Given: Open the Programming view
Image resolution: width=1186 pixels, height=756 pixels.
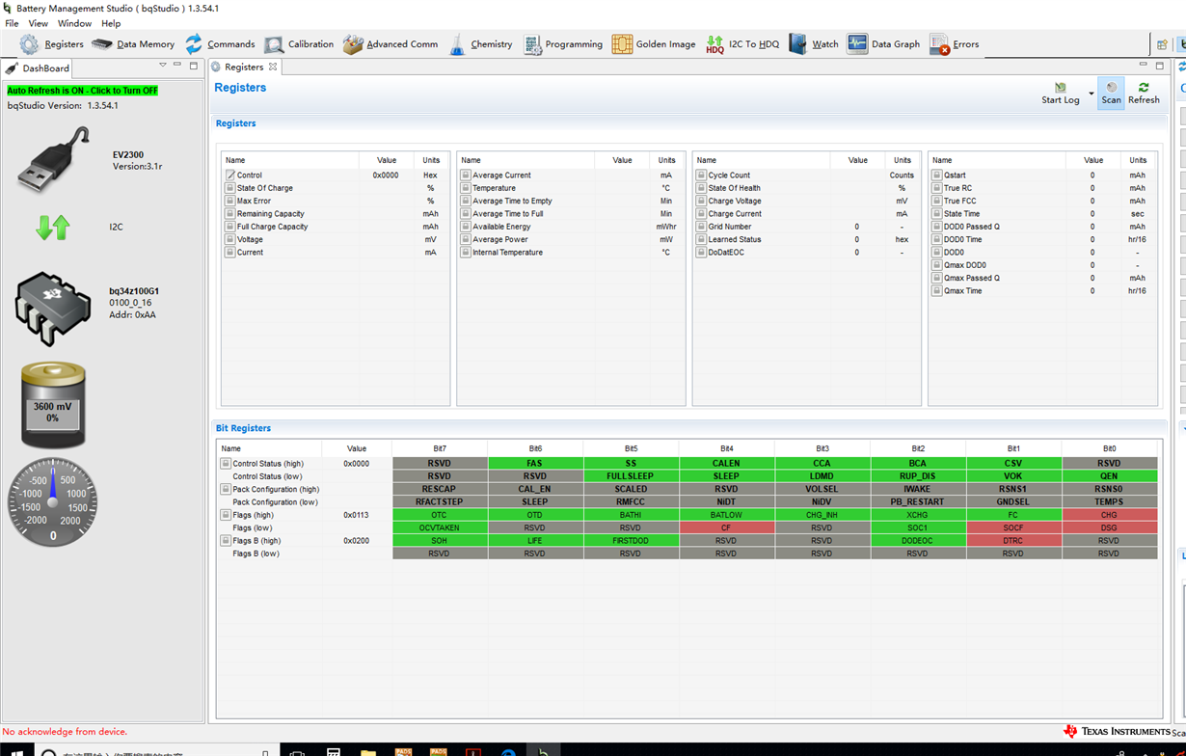Looking at the screenshot, I should [x=562, y=44].
